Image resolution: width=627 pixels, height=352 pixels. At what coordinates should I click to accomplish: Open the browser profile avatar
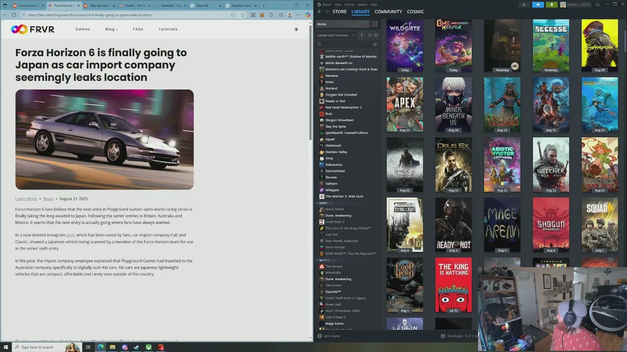click(289, 15)
